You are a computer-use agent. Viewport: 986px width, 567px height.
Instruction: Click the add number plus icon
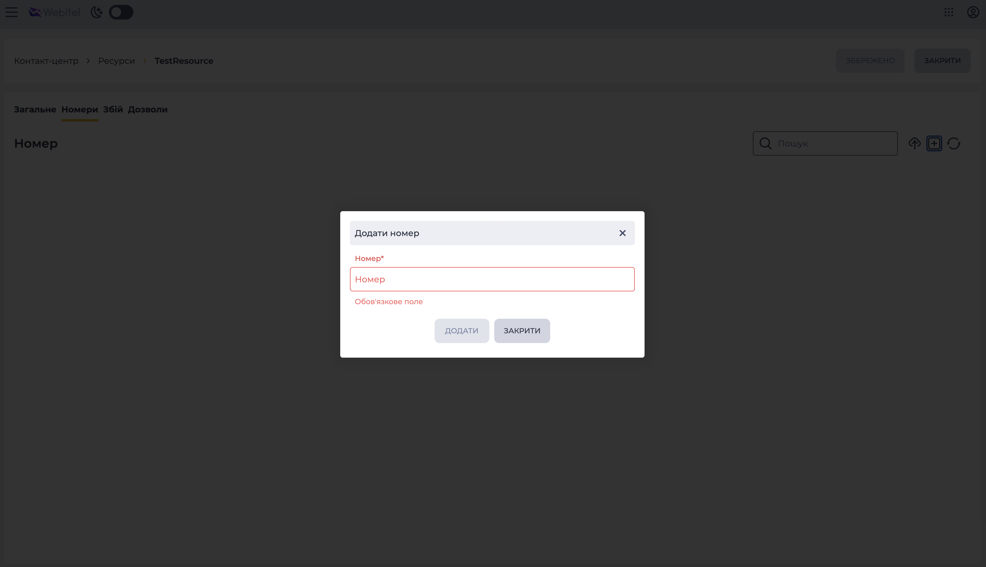934,143
